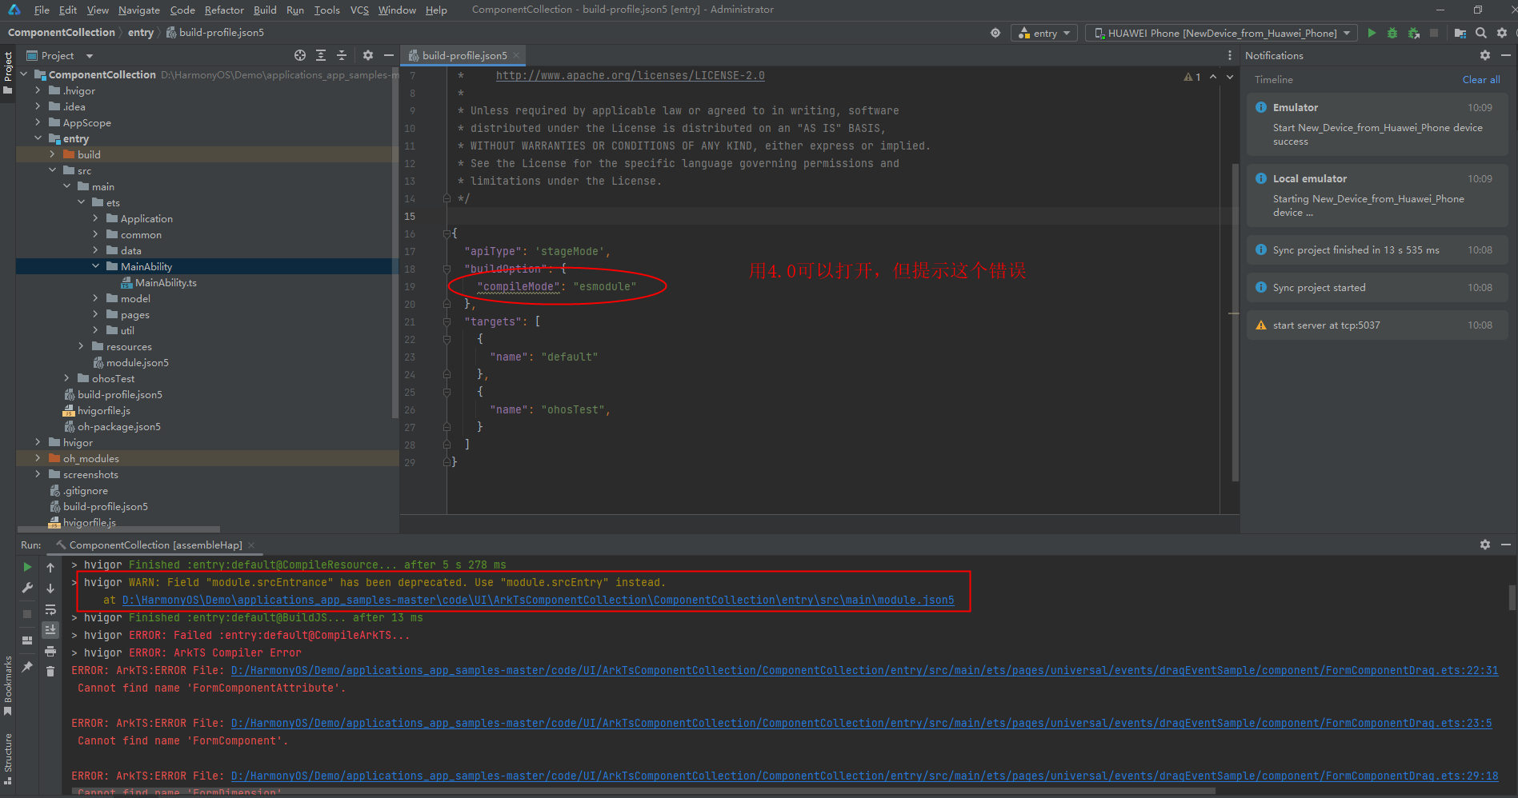Collapse all in Project panel
1518x798 pixels.
(x=342, y=55)
